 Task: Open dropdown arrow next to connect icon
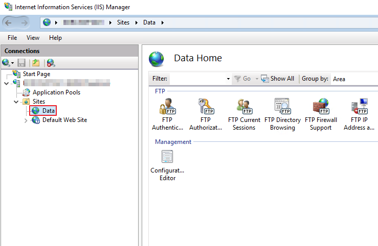tap(12, 63)
